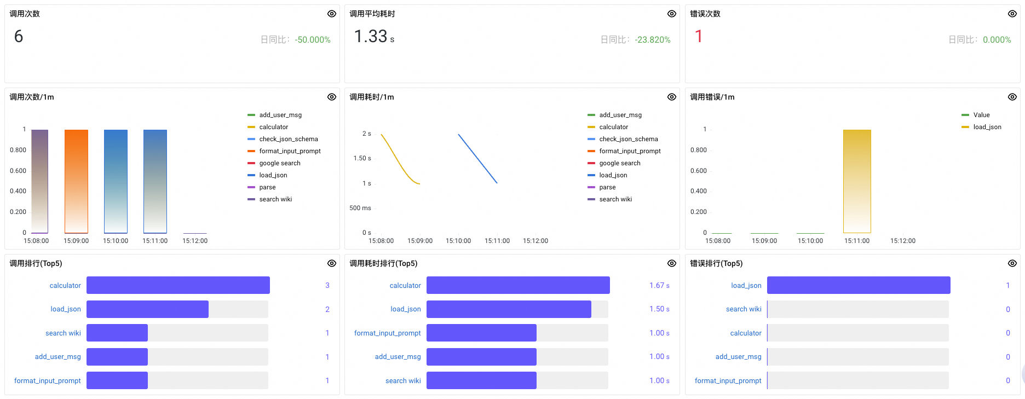The image size is (1025, 399).
Task: Click search wiki bar in 调用排行(Top5)
Action: pyautogui.click(x=117, y=333)
